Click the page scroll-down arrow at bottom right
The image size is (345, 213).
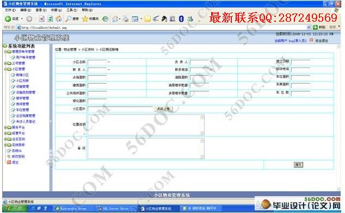tap(338, 189)
